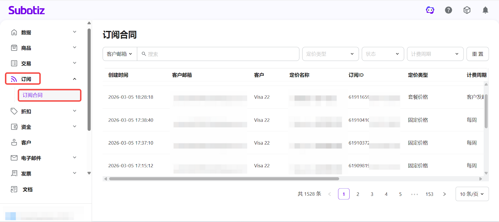Click the cube icon in top bar

[x=467, y=10]
